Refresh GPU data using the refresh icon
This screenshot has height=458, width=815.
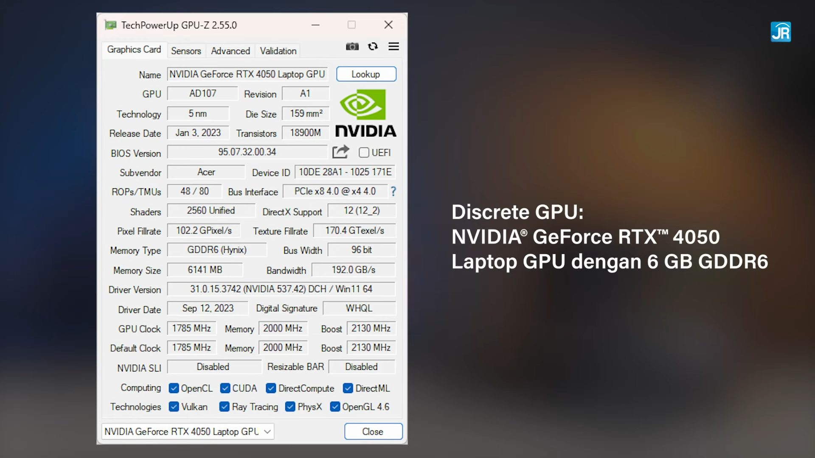(373, 47)
